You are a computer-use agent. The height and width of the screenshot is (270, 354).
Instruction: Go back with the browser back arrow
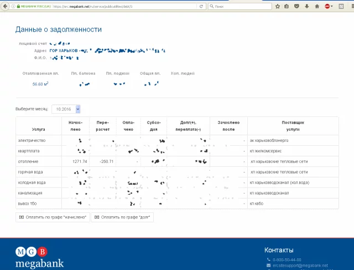tap(5, 6)
